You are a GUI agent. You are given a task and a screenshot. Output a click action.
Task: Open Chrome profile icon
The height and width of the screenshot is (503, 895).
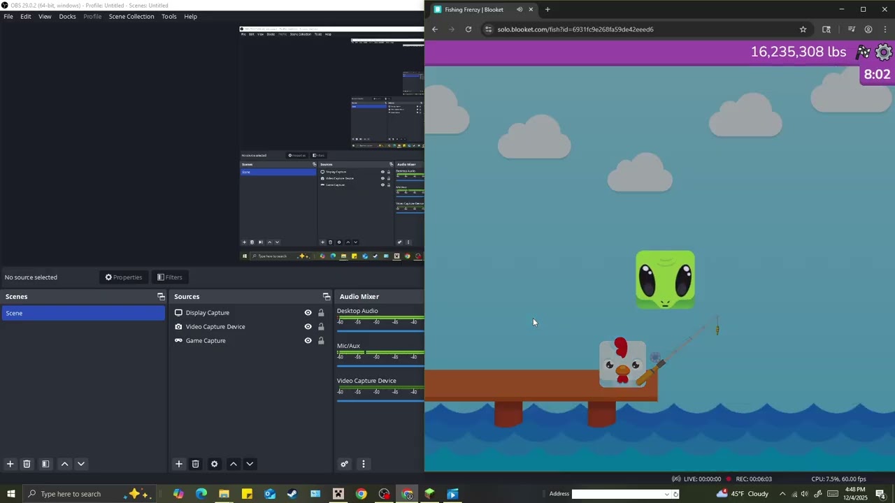(x=868, y=29)
